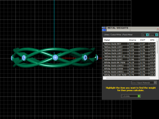Click the horizontal scrollbar below metals table
Screen dimensions: 159x119
[128, 78]
